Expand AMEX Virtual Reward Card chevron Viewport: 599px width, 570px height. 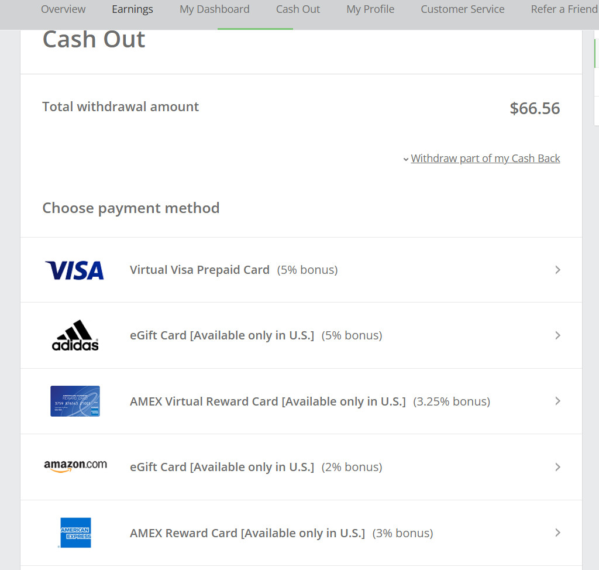557,401
